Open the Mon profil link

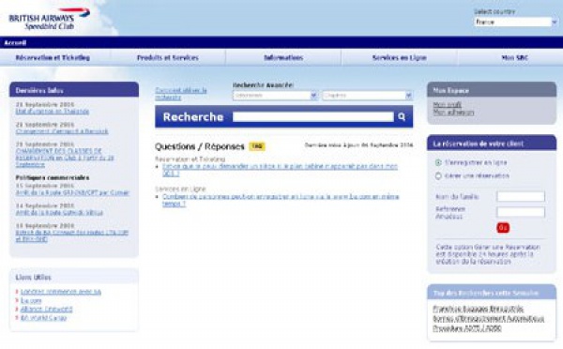447,104
